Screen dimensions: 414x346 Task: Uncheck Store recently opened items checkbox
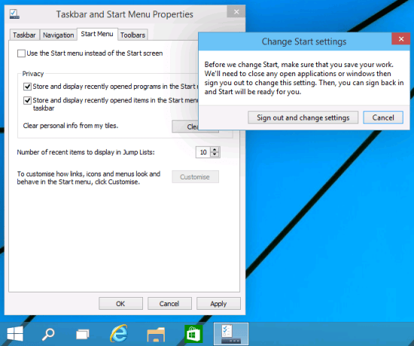point(27,100)
